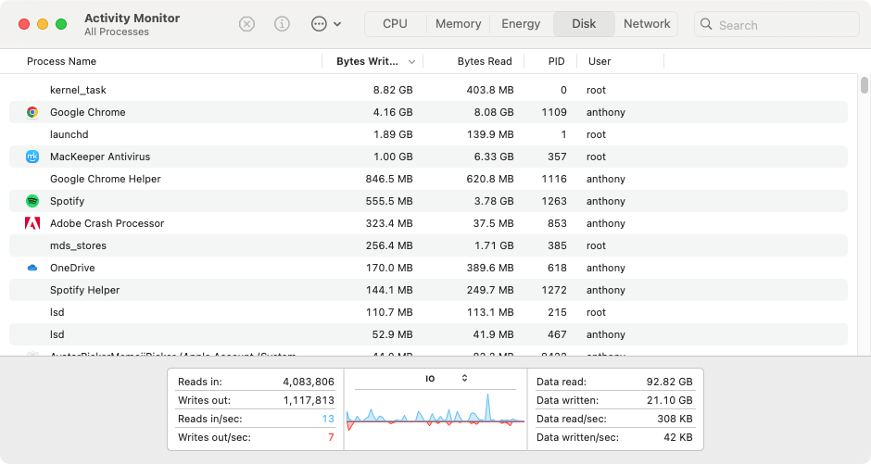The width and height of the screenshot is (871, 464).
Task: Select the Spotify Helper process row
Action: point(428,290)
